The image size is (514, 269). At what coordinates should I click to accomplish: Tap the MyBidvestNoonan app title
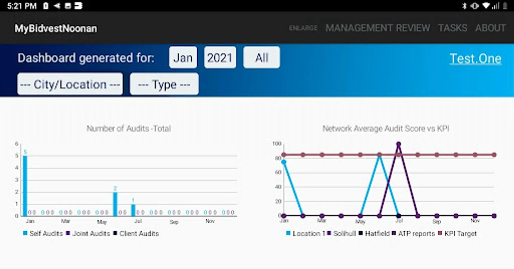click(56, 29)
